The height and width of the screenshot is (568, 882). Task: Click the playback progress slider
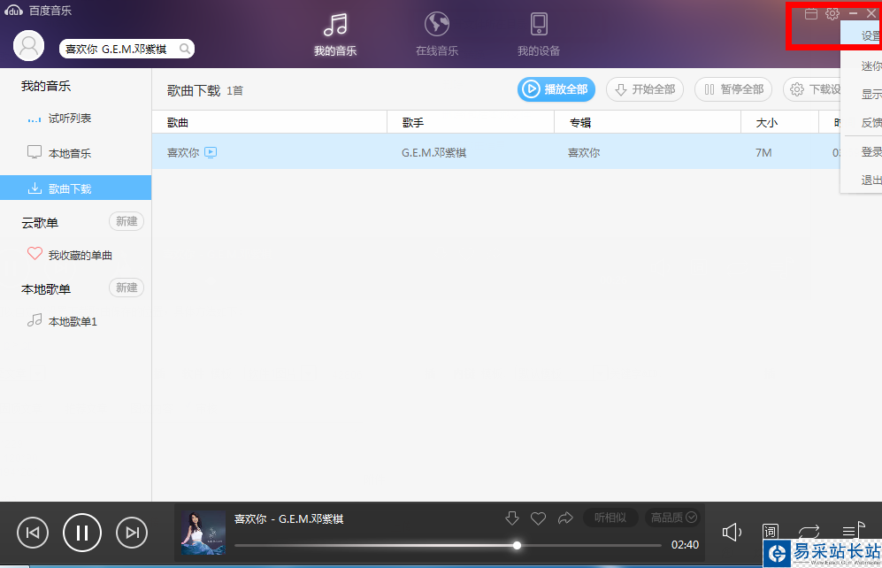tap(448, 545)
